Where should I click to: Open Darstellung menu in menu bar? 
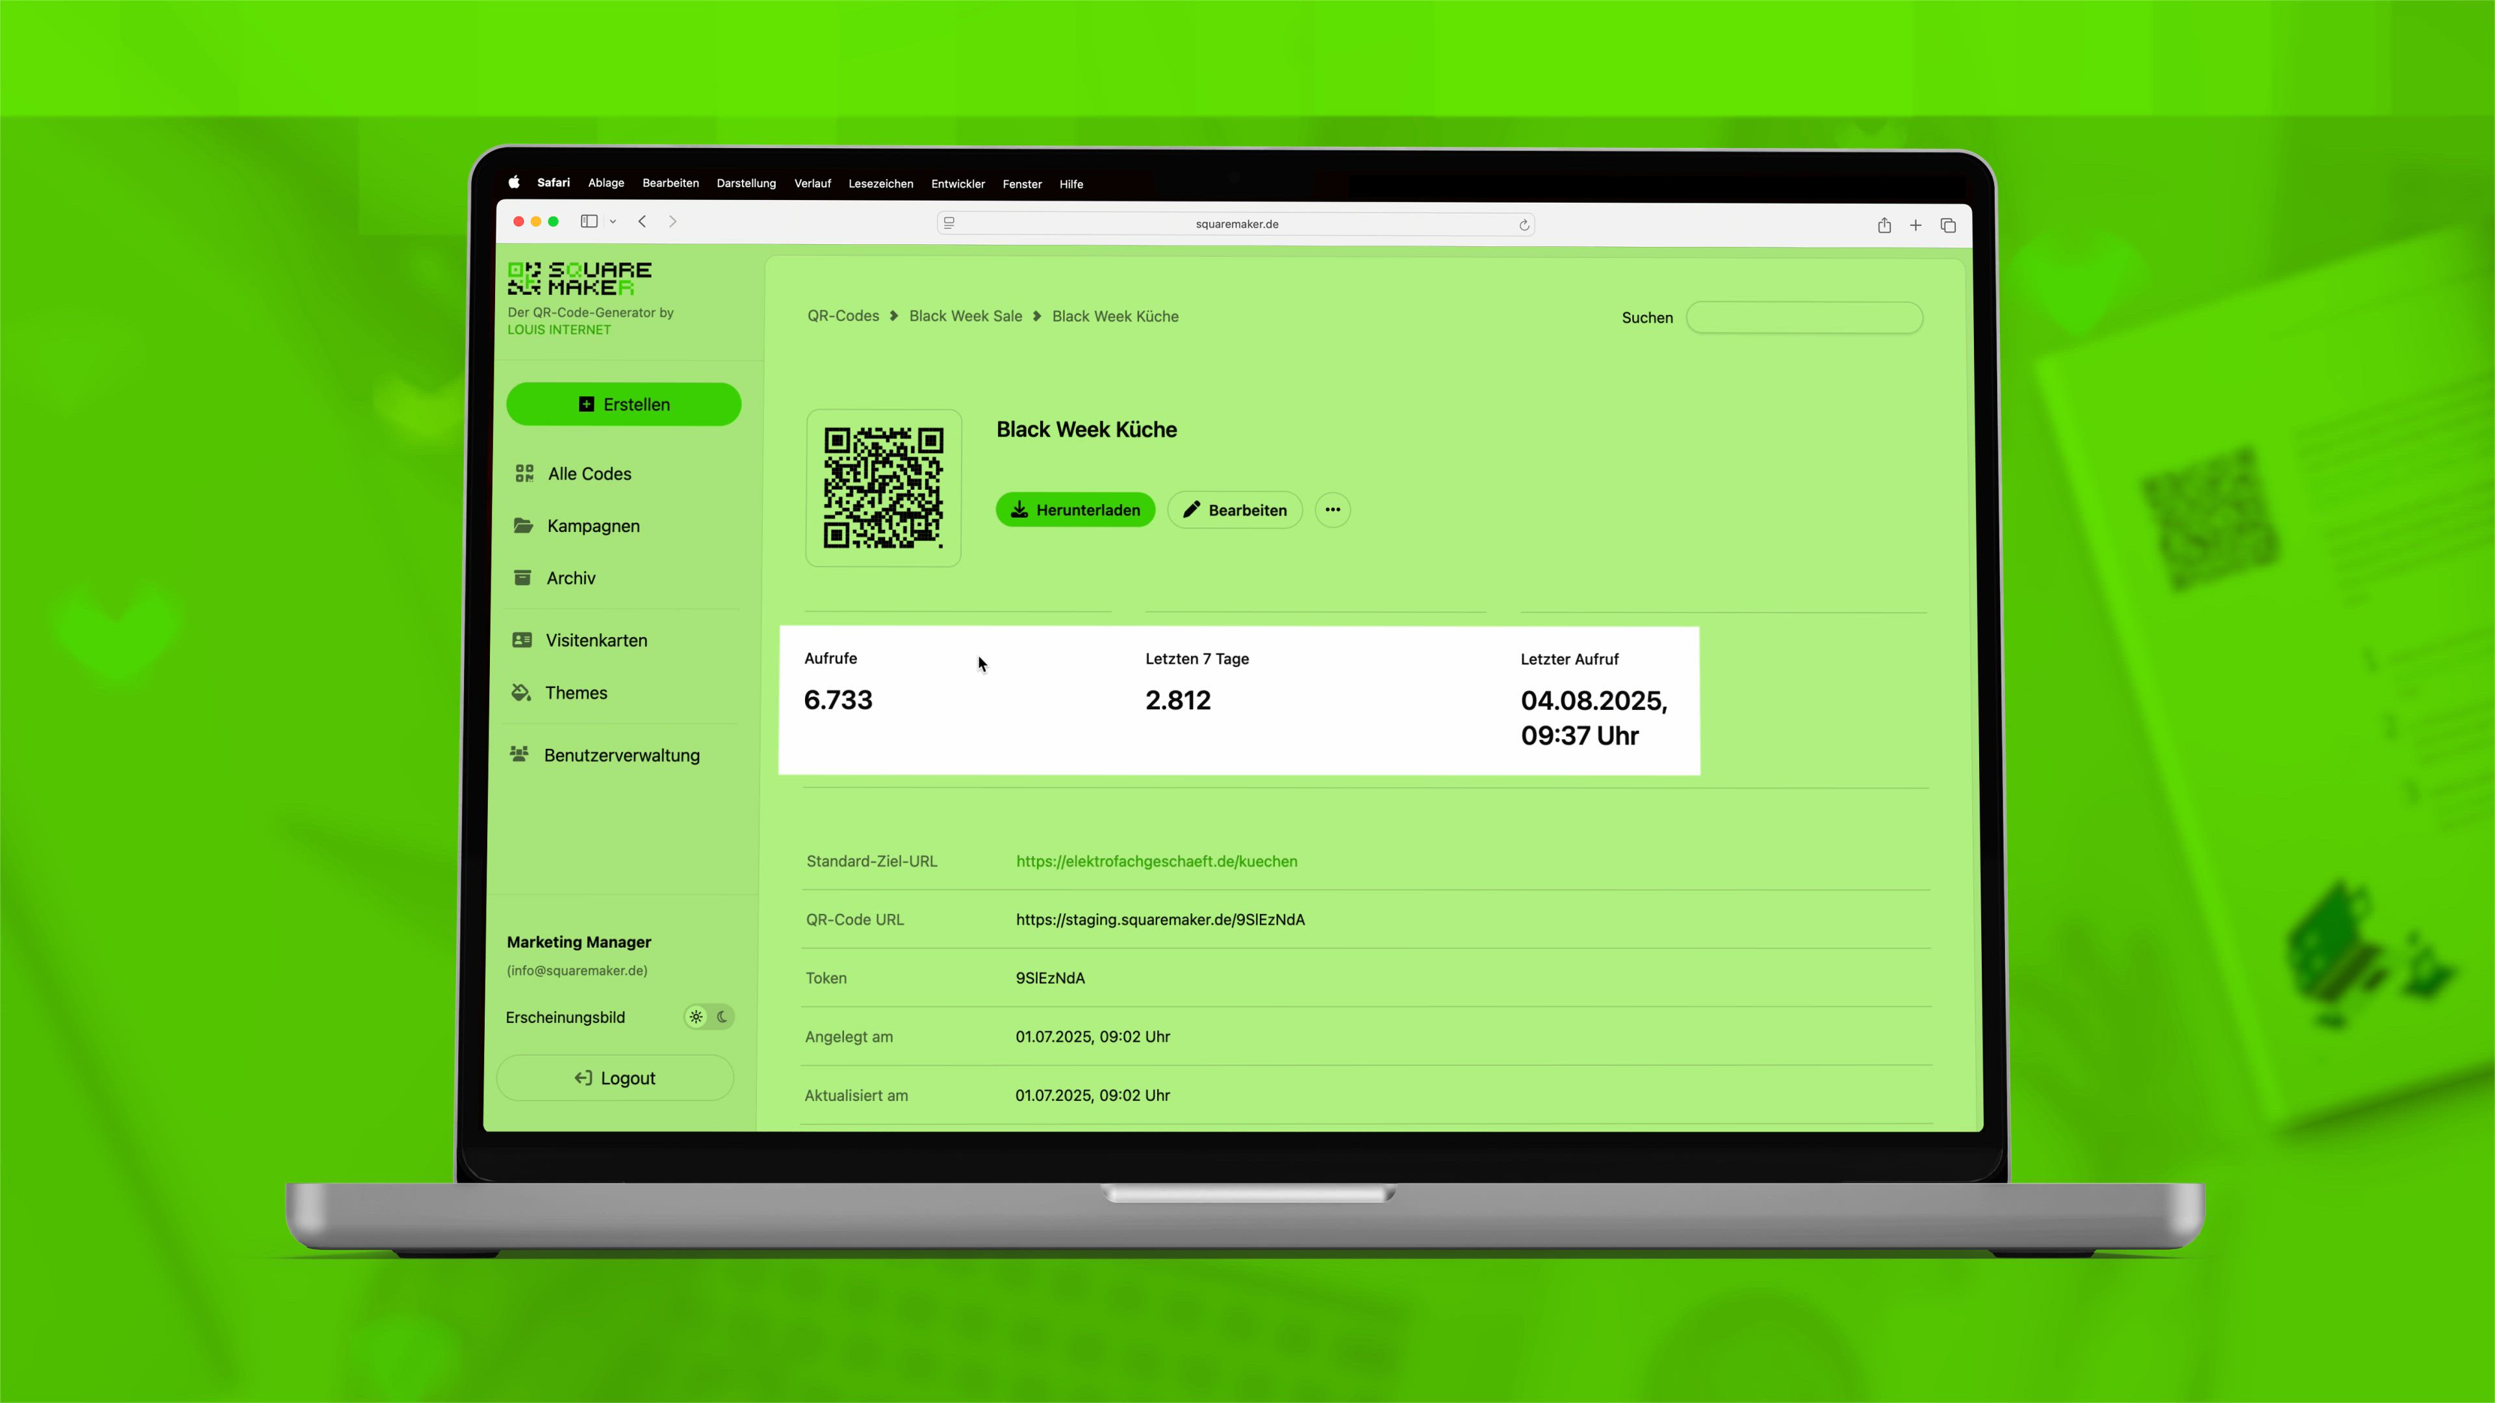pos(746,184)
